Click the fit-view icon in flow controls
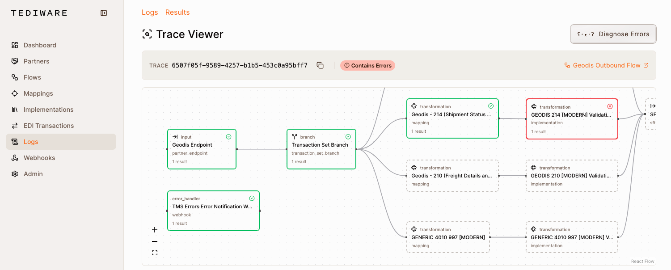The width and height of the screenshot is (671, 270). point(155,253)
